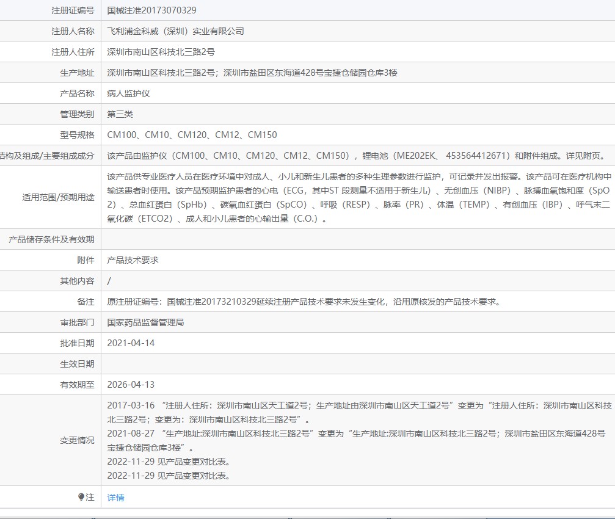
Task: Click the 产品储存条件及有效期 label
Action: [x=51, y=239]
